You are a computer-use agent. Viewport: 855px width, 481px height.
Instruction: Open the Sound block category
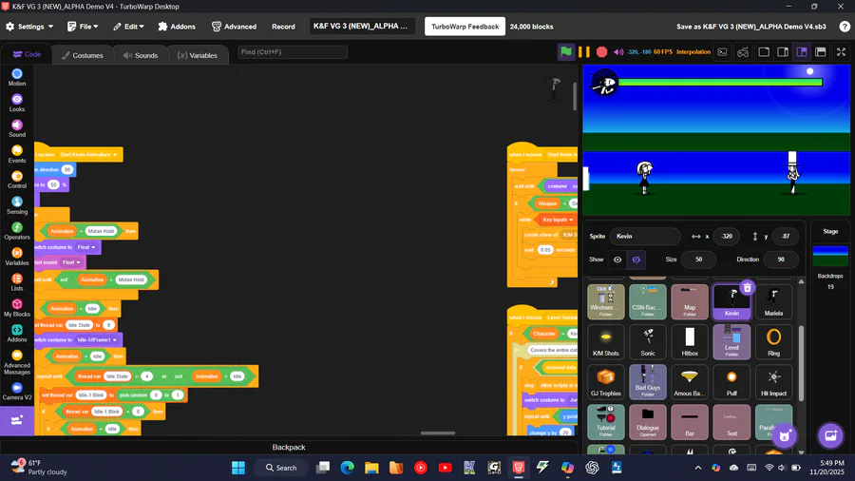click(x=17, y=128)
